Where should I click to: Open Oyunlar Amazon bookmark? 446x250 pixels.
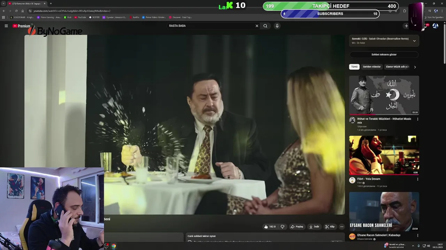pos(114,17)
